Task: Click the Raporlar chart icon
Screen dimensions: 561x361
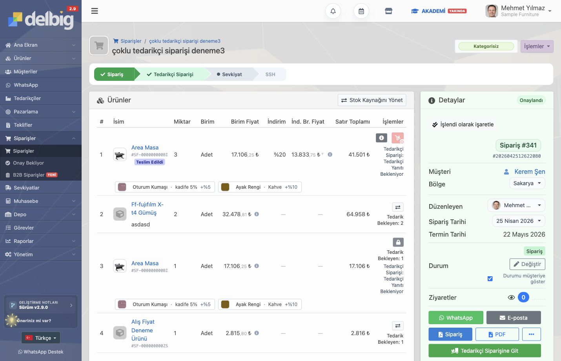Action: click(8, 241)
